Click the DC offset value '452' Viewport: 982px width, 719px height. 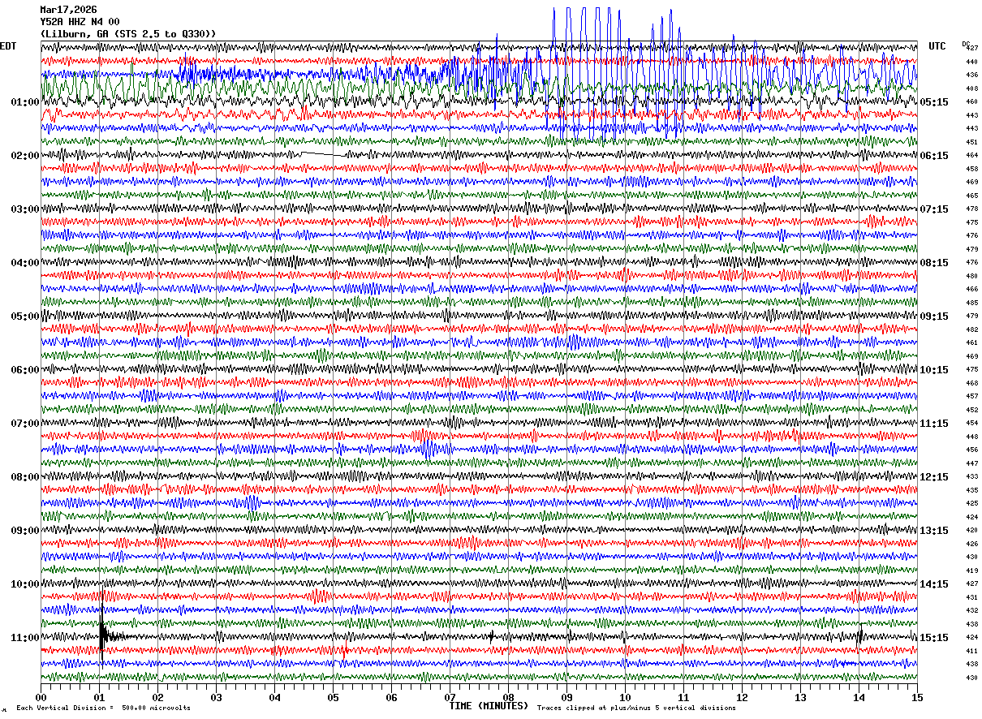[971, 410]
